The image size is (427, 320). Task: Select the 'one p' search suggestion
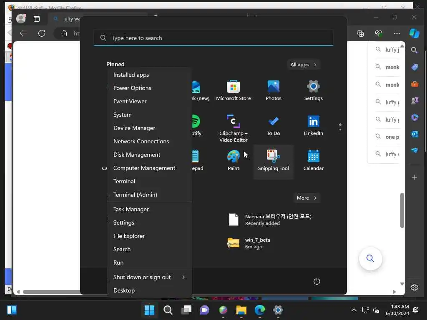tap(388, 137)
